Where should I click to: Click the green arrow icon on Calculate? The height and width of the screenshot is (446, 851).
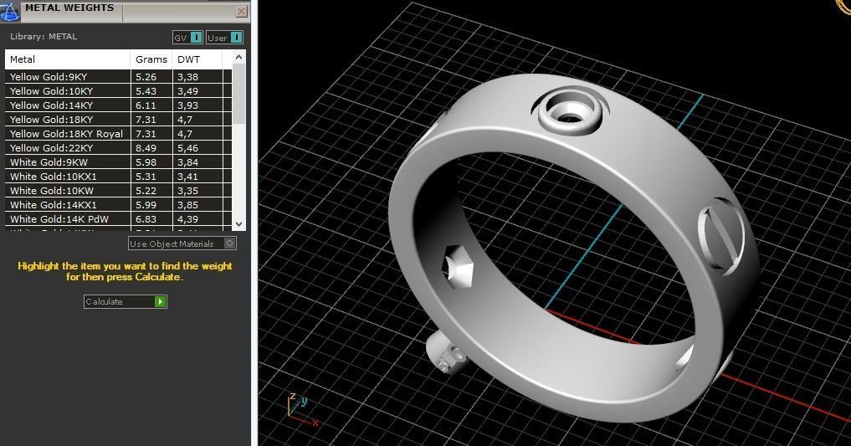pyautogui.click(x=160, y=302)
